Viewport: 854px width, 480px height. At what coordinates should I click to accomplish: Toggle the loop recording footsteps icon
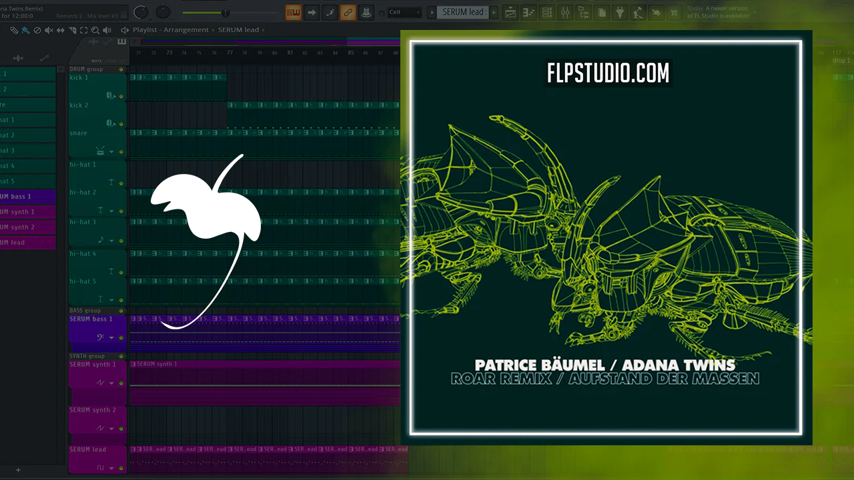[330, 12]
